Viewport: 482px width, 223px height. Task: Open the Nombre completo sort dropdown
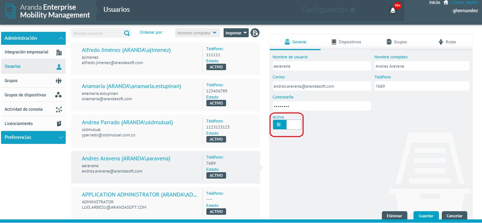197,33
